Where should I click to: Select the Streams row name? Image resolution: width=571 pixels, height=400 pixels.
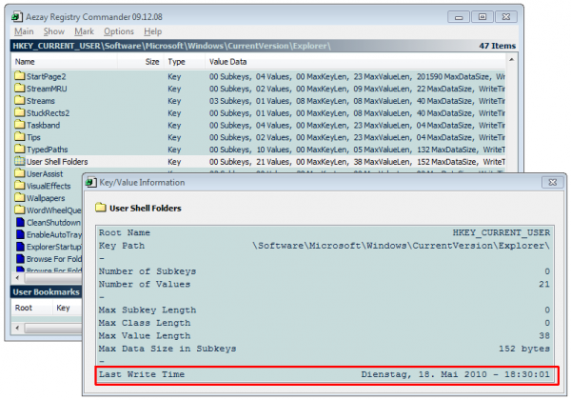pos(40,101)
